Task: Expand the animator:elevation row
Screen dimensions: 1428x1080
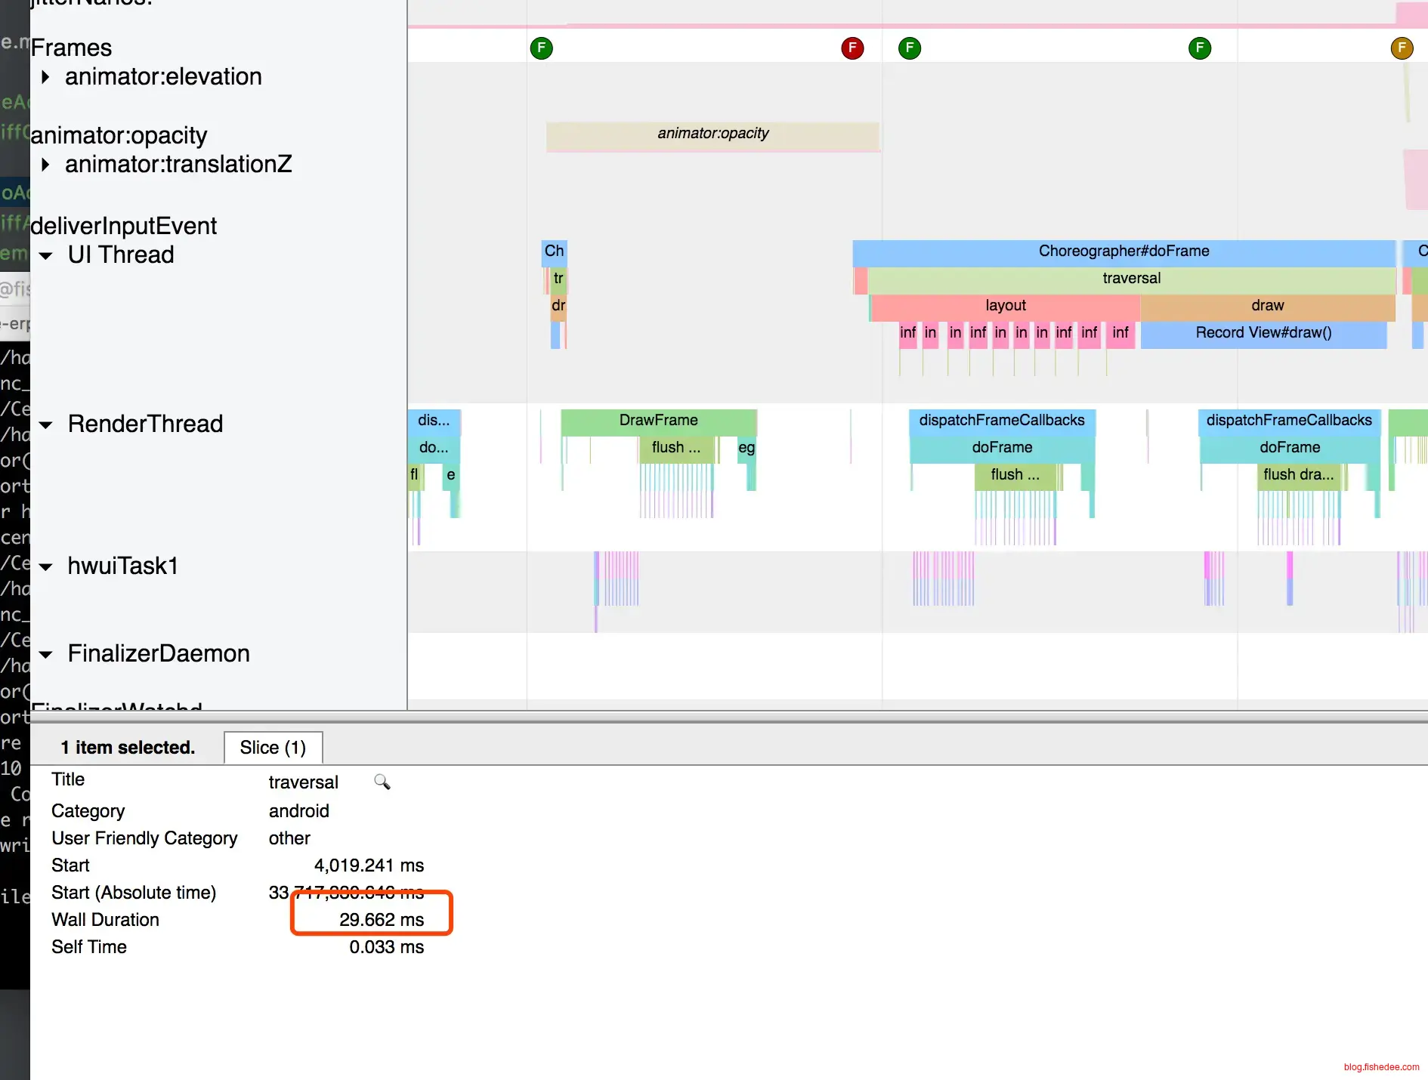Action: coord(46,77)
